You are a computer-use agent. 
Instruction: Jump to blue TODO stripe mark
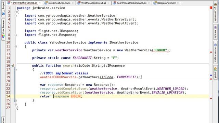[211, 75]
